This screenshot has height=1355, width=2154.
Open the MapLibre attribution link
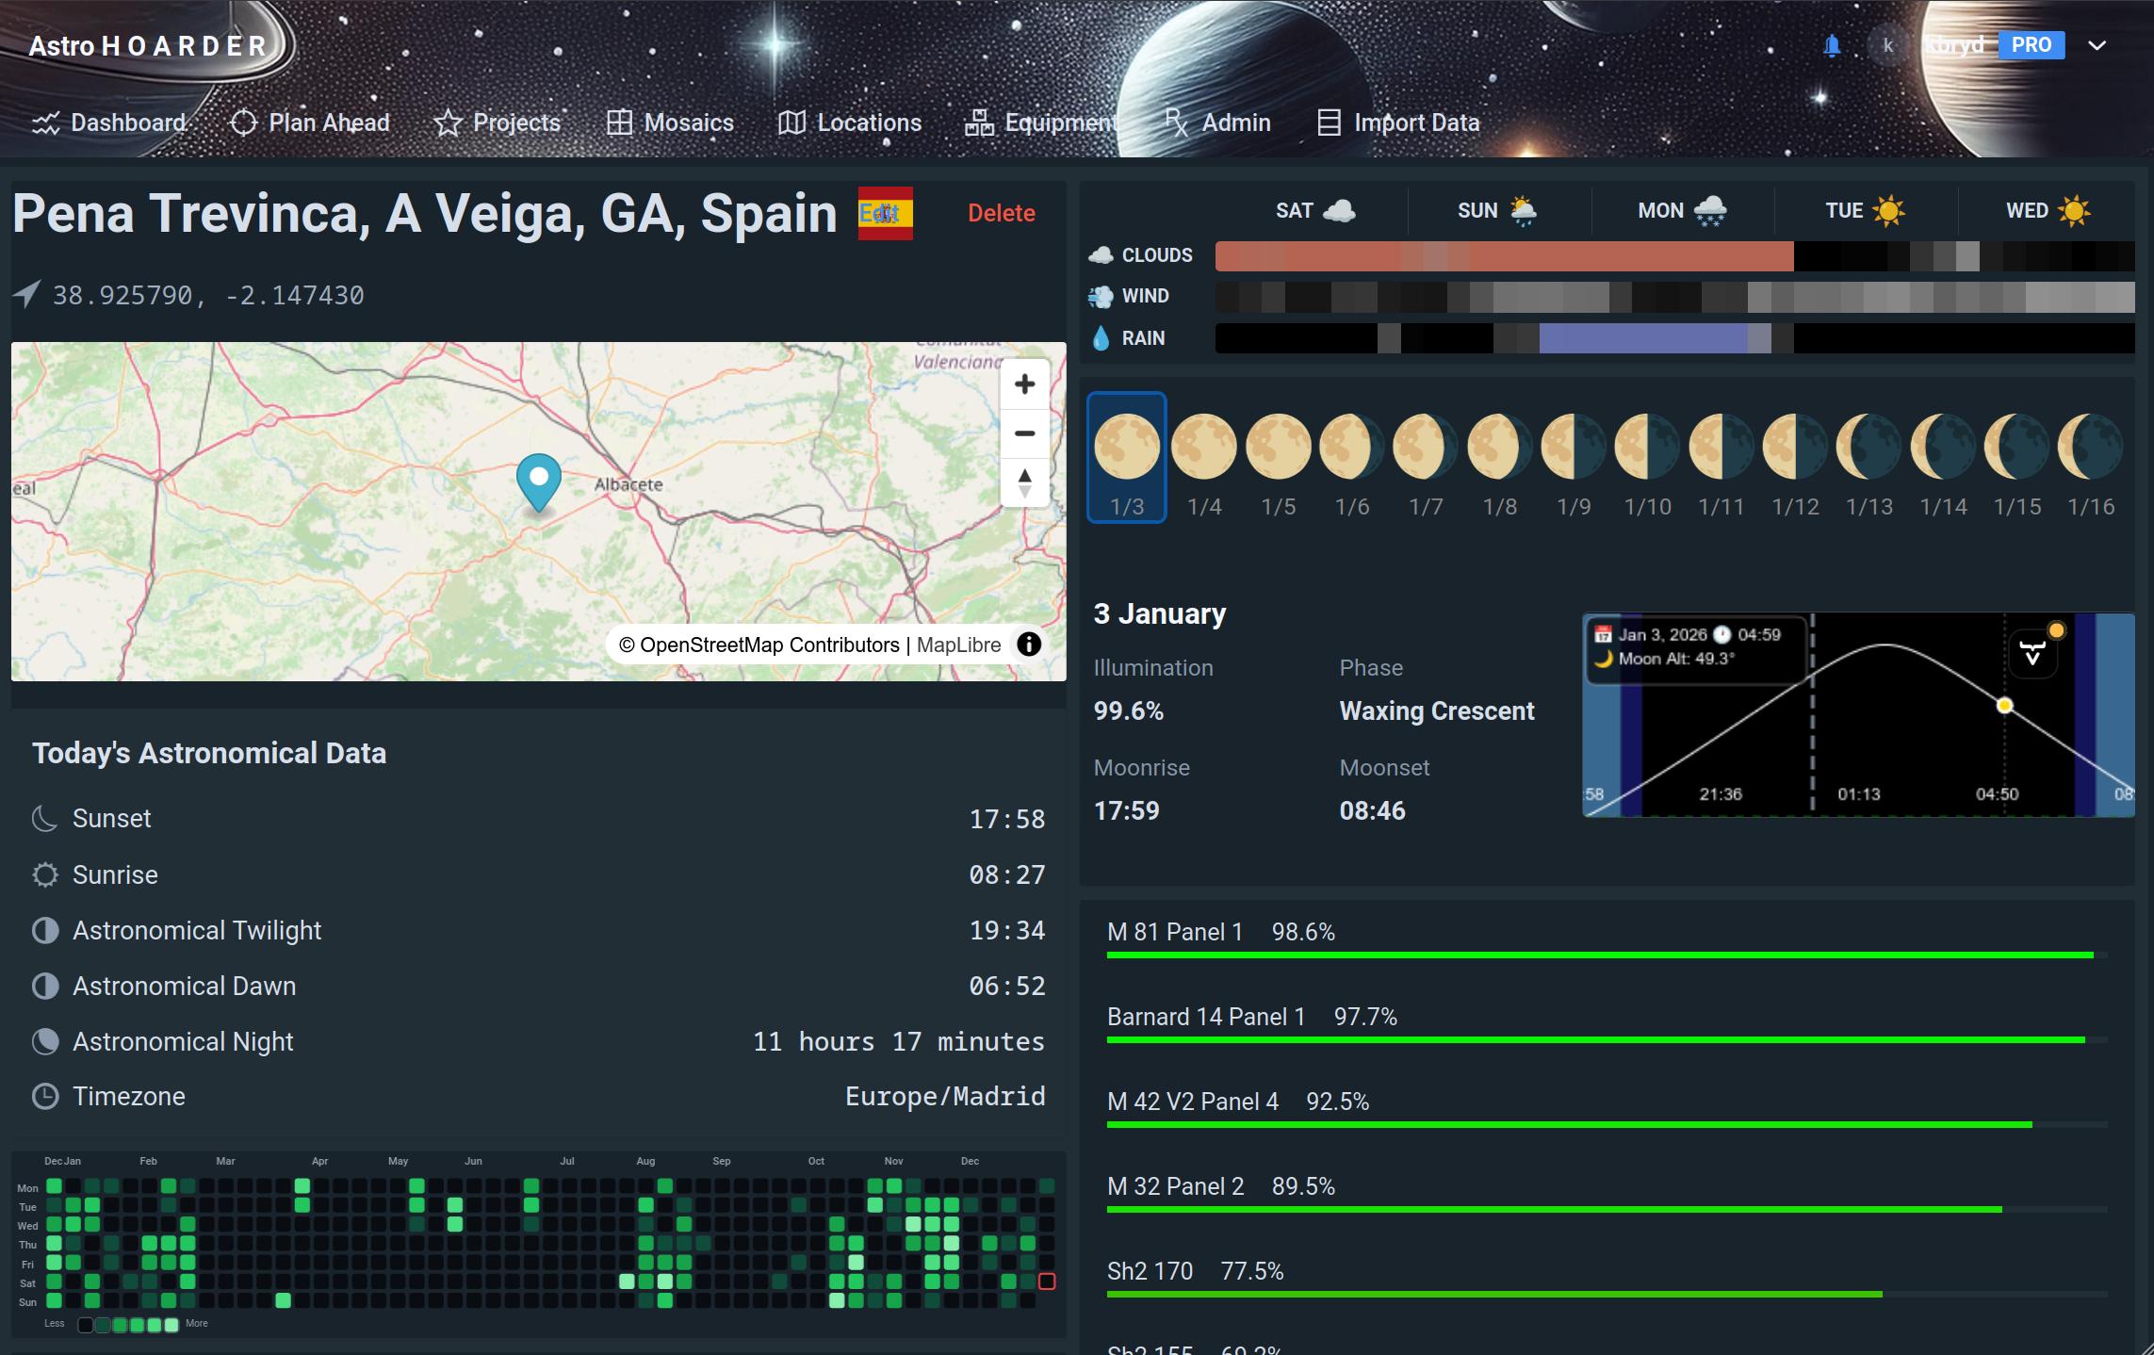958,645
